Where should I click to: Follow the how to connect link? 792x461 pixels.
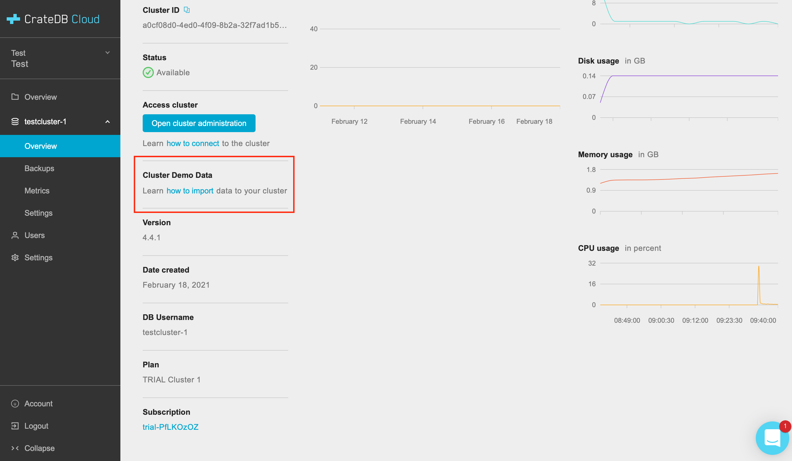(193, 143)
